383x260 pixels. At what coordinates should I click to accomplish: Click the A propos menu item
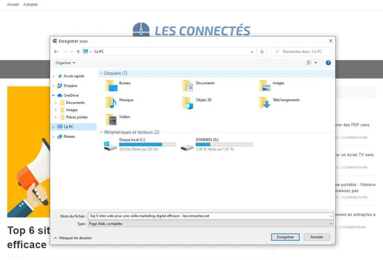[30, 4]
